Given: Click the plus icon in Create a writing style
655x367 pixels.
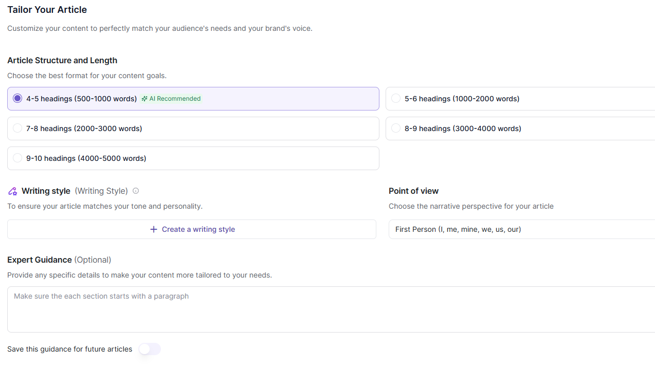Looking at the screenshot, I should point(153,229).
